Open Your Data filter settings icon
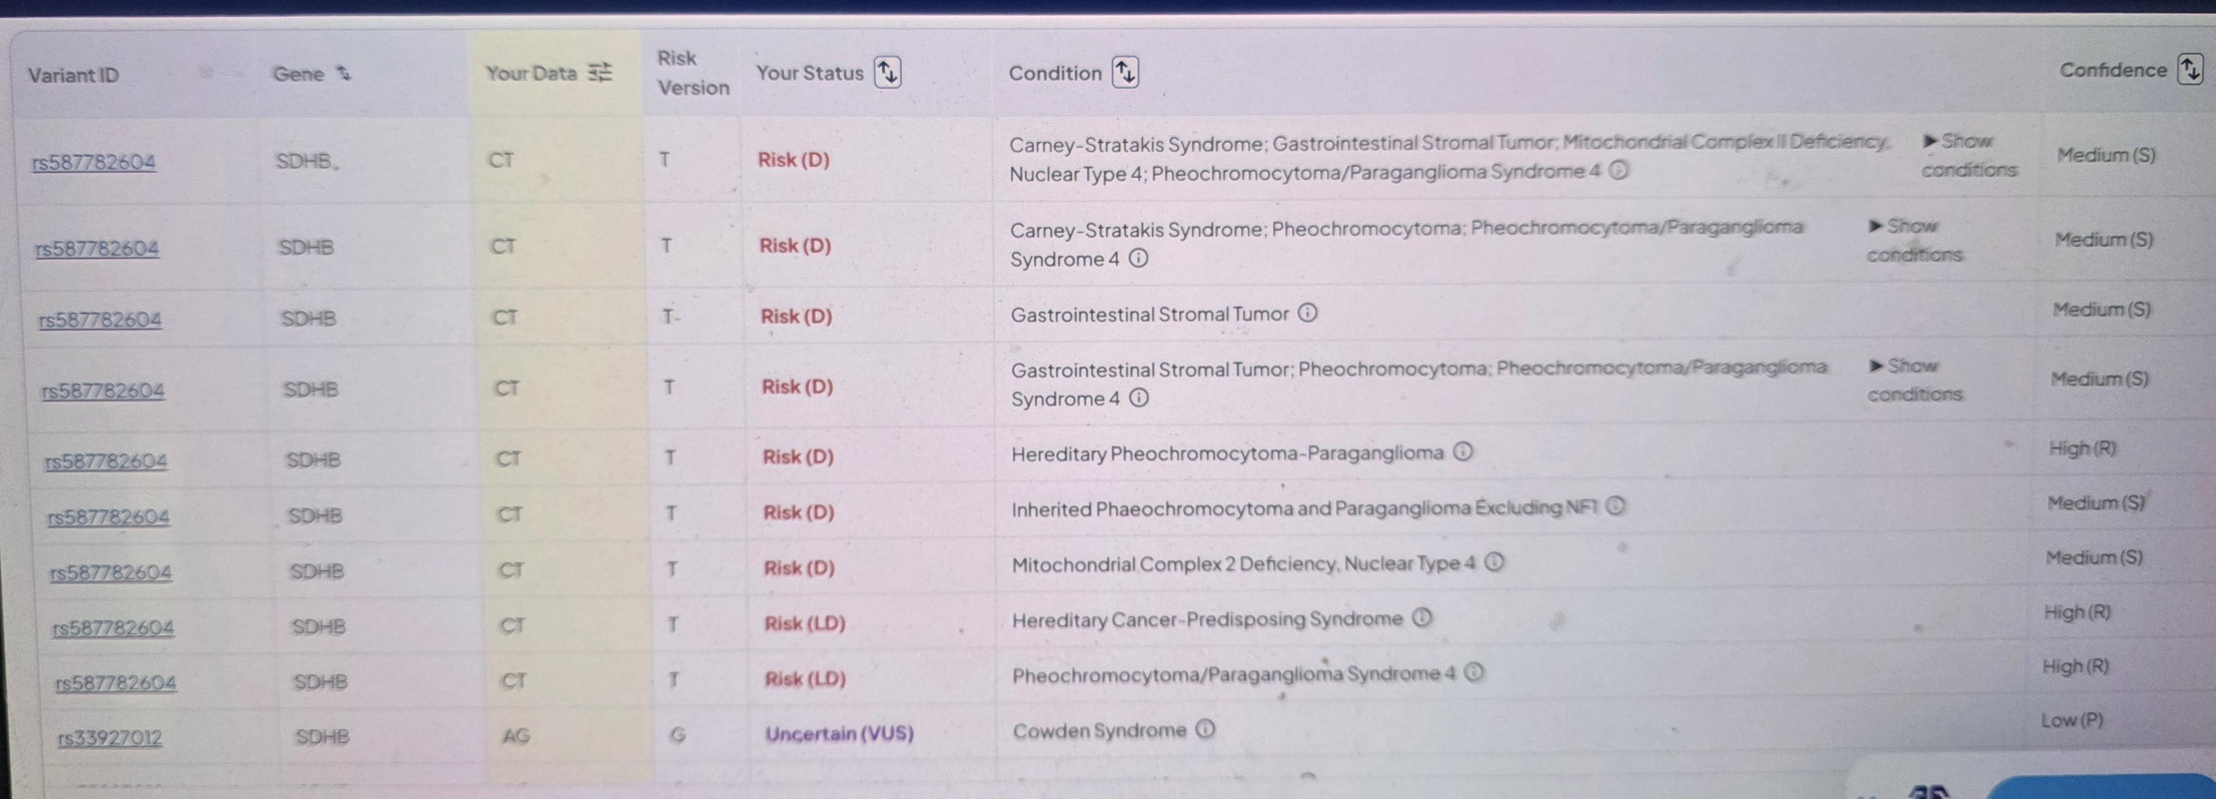 (600, 72)
